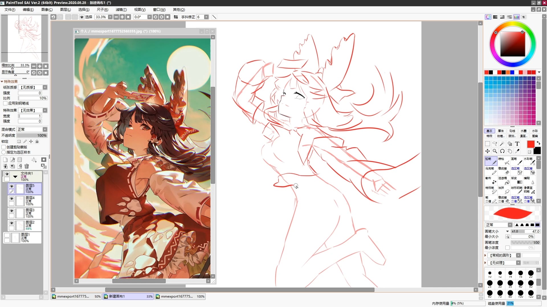Select 指定为选区样本 radio option
The height and width of the screenshot is (307, 547).
(x=4, y=152)
